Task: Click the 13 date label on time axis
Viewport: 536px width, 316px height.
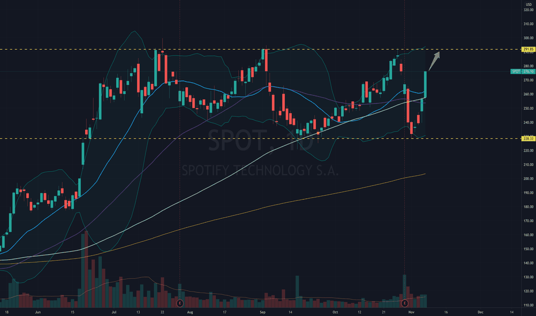Action: click(138, 312)
